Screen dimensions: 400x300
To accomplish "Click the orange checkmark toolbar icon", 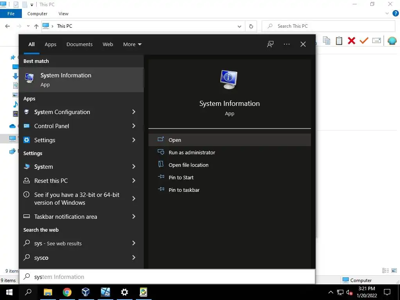I will click(364, 41).
